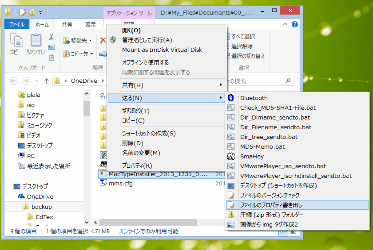Screen dimensions: 373x250
Task: Click into the search input field
Action: click(x=256, y=81)
